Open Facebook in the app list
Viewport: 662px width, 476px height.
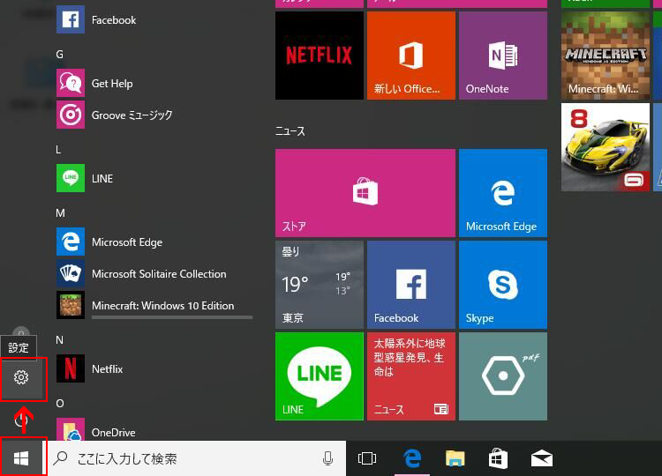pos(154,19)
